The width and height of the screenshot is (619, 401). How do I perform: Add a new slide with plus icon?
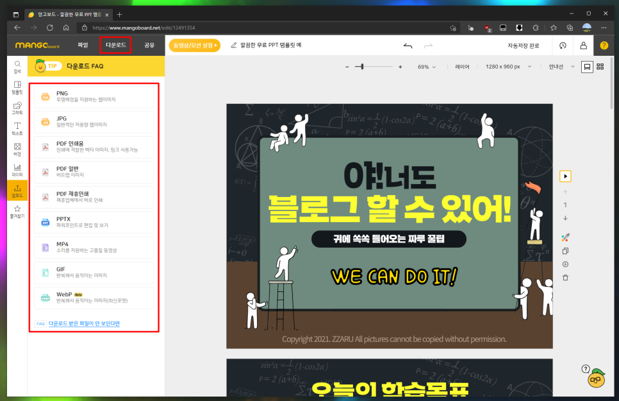click(x=565, y=264)
